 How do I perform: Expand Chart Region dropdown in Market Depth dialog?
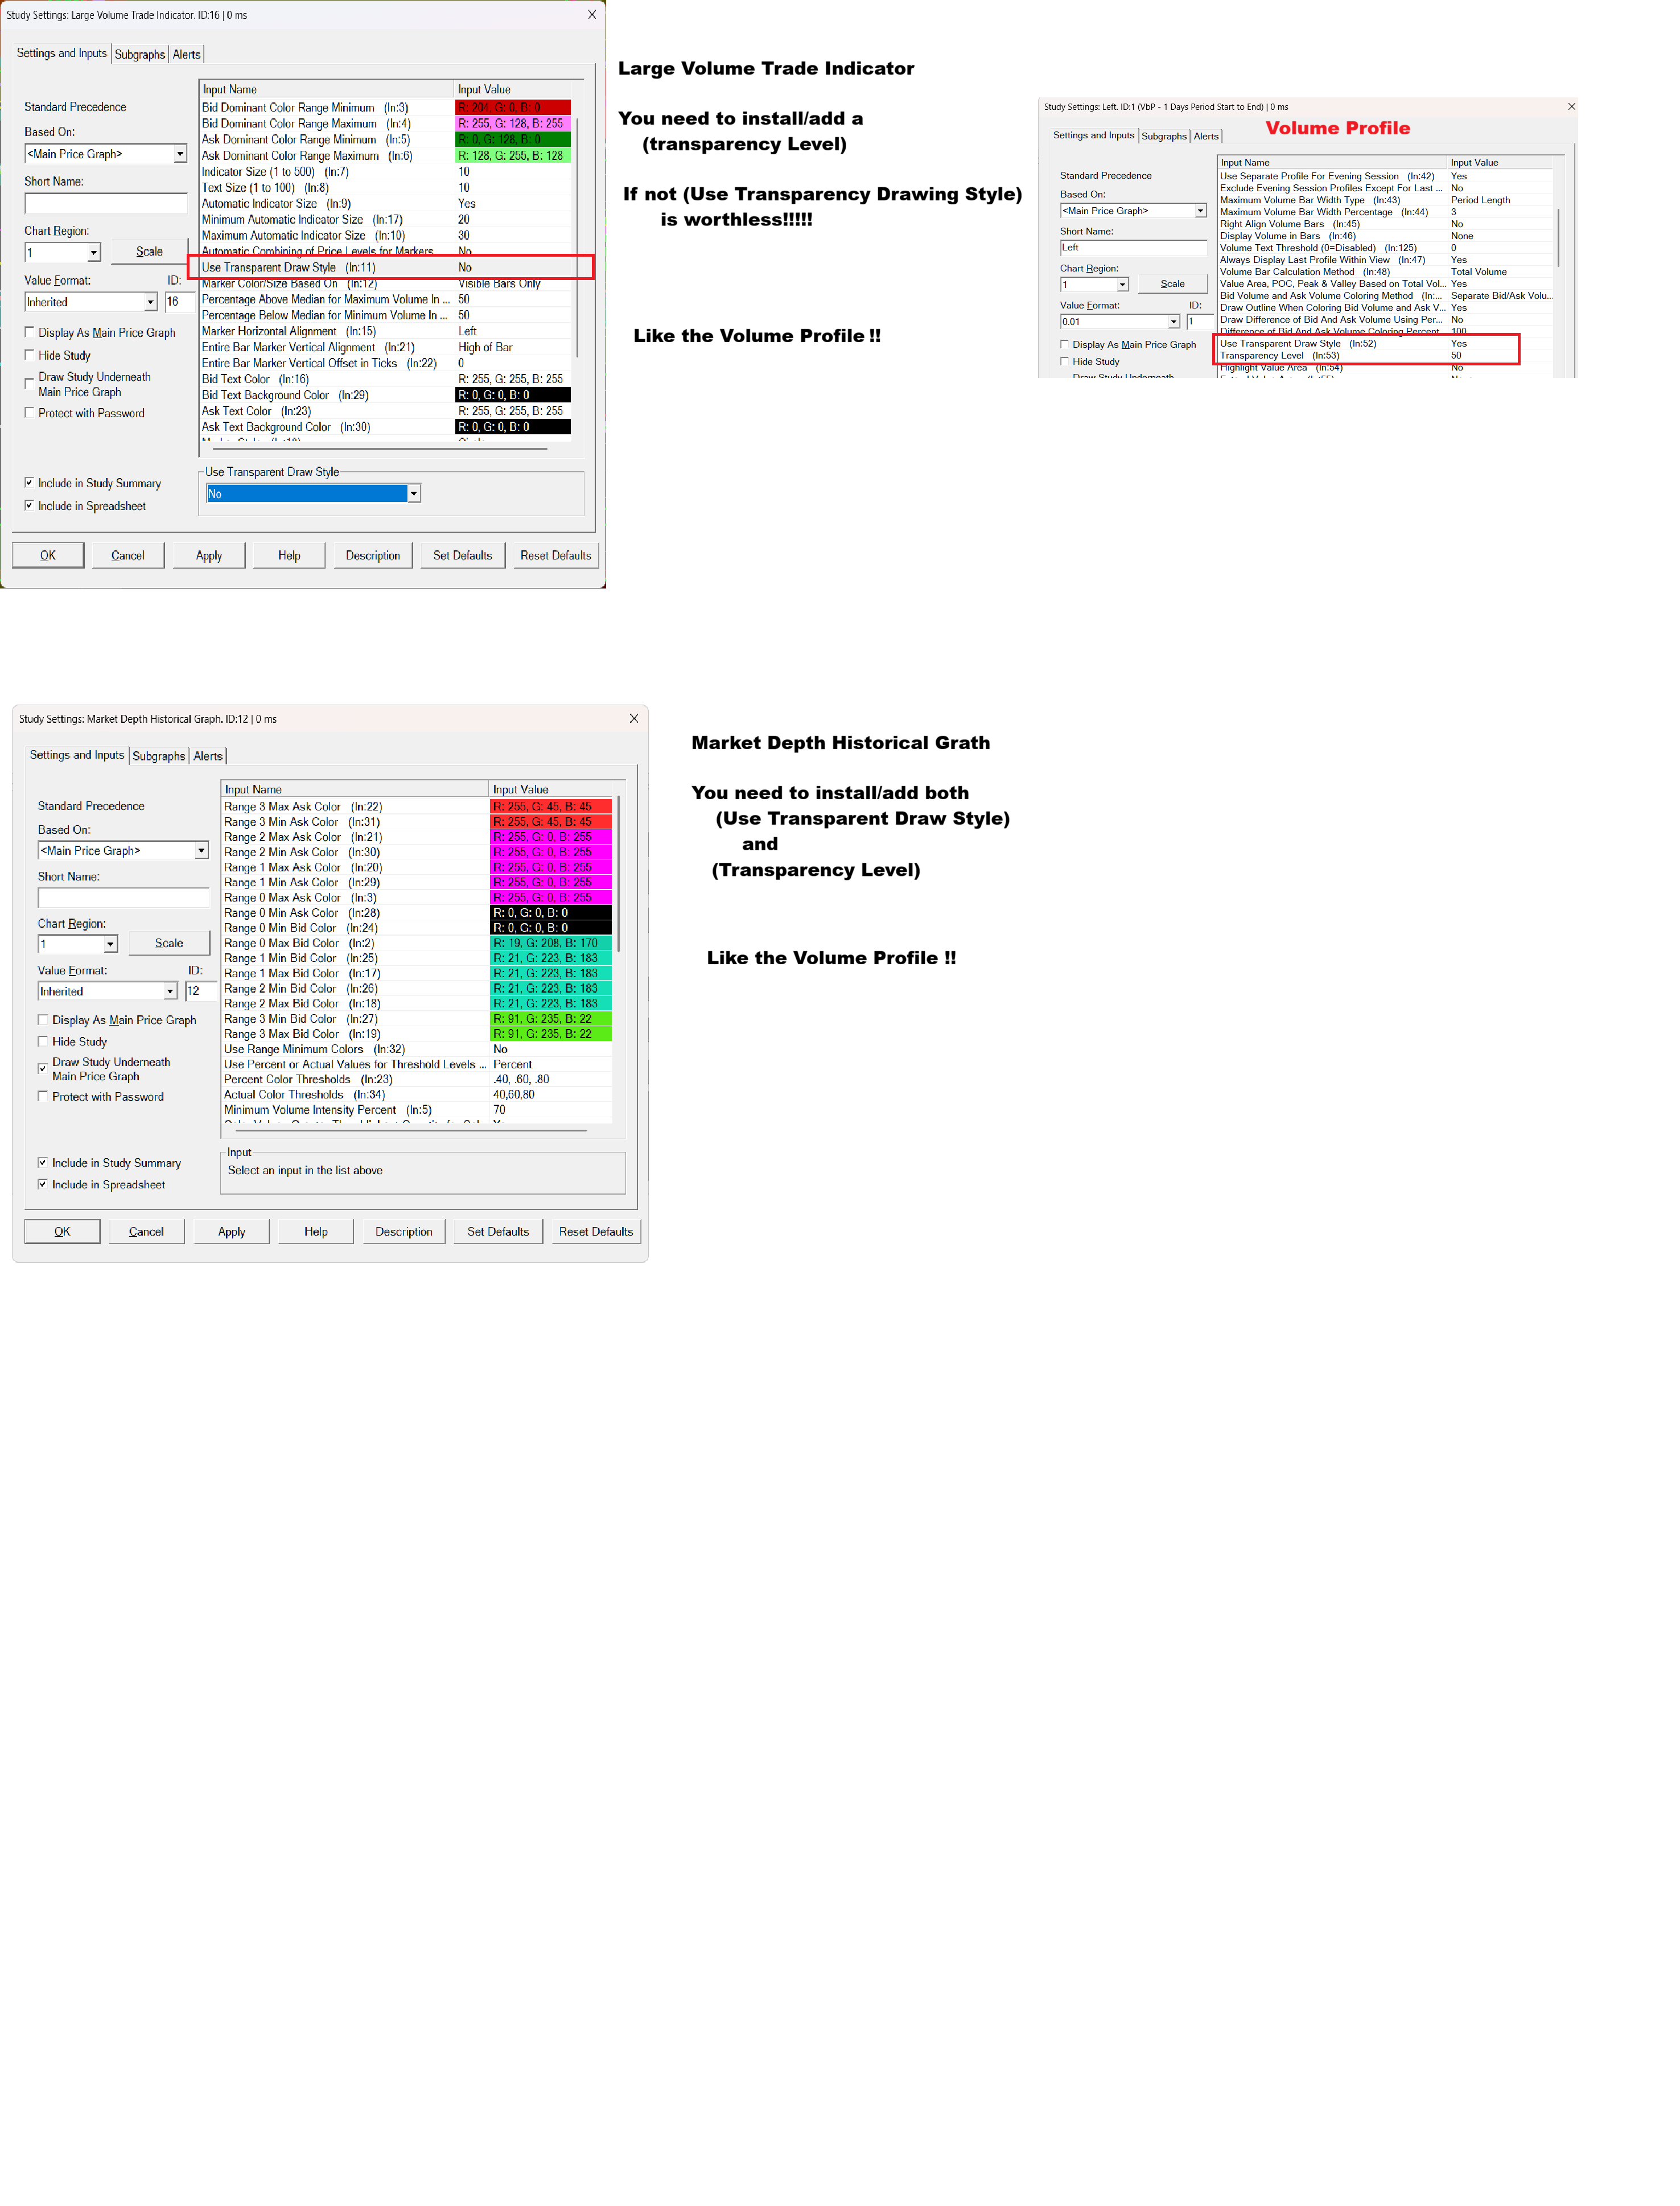point(110,944)
